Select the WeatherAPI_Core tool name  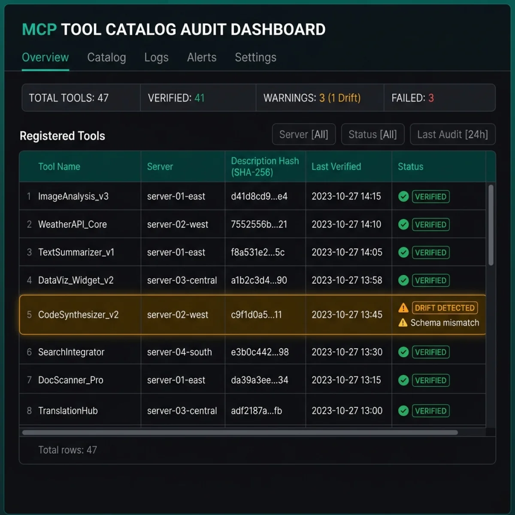click(73, 224)
